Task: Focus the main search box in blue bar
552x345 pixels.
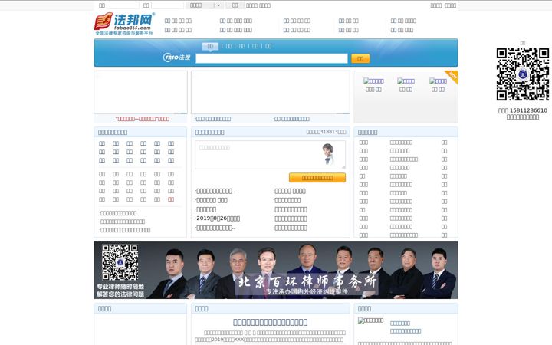Action: 271,58
